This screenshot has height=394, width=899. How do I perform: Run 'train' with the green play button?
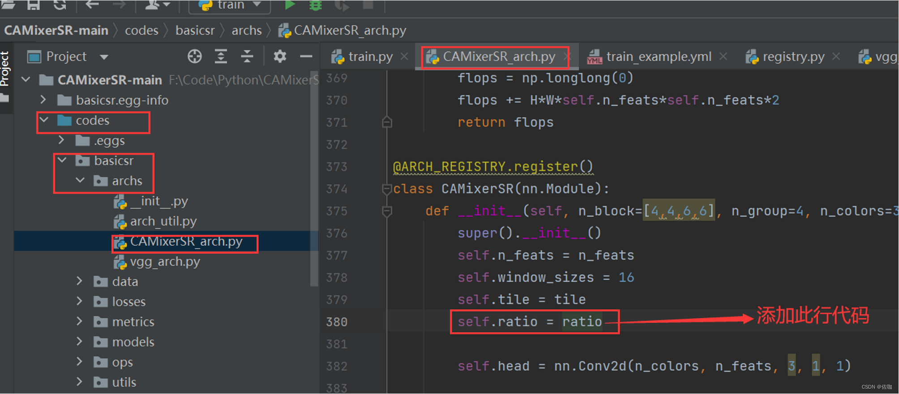pos(290,5)
